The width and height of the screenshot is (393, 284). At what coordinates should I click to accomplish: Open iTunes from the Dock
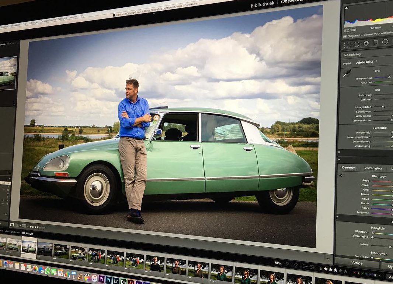(x=94, y=278)
